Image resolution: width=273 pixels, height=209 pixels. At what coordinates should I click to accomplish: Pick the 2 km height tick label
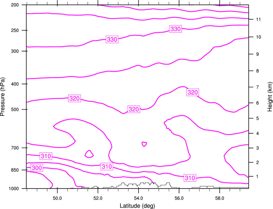tap(258, 162)
